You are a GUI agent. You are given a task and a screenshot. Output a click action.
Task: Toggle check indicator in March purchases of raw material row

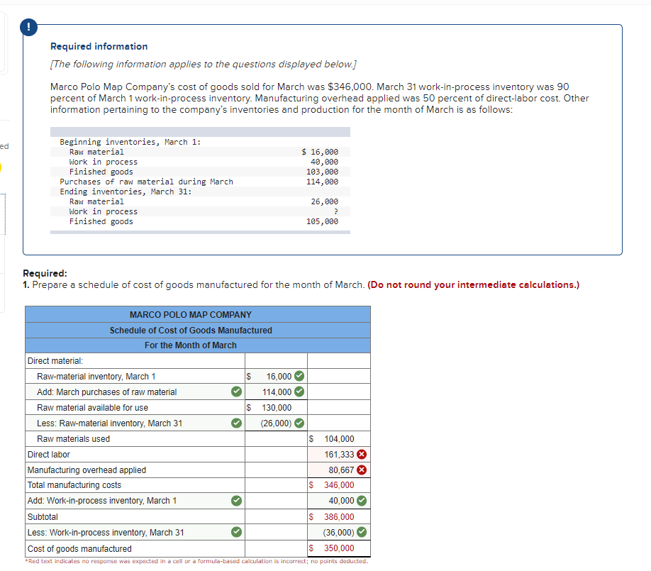[x=236, y=392]
